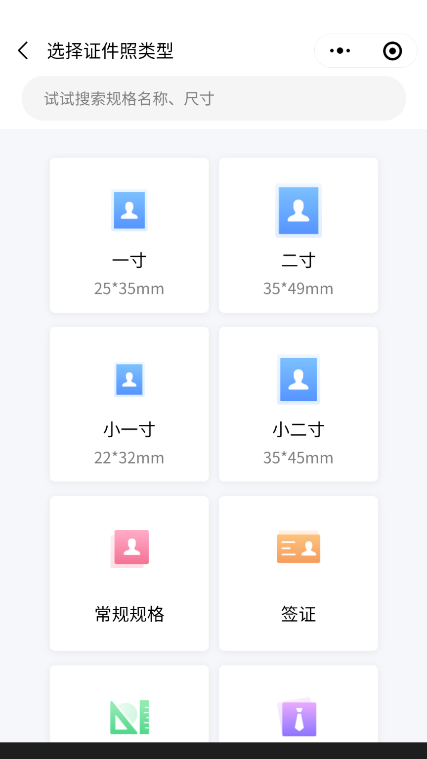Tap the purple necktie icon
Viewport: 427px width, 759px height.
coord(298,717)
